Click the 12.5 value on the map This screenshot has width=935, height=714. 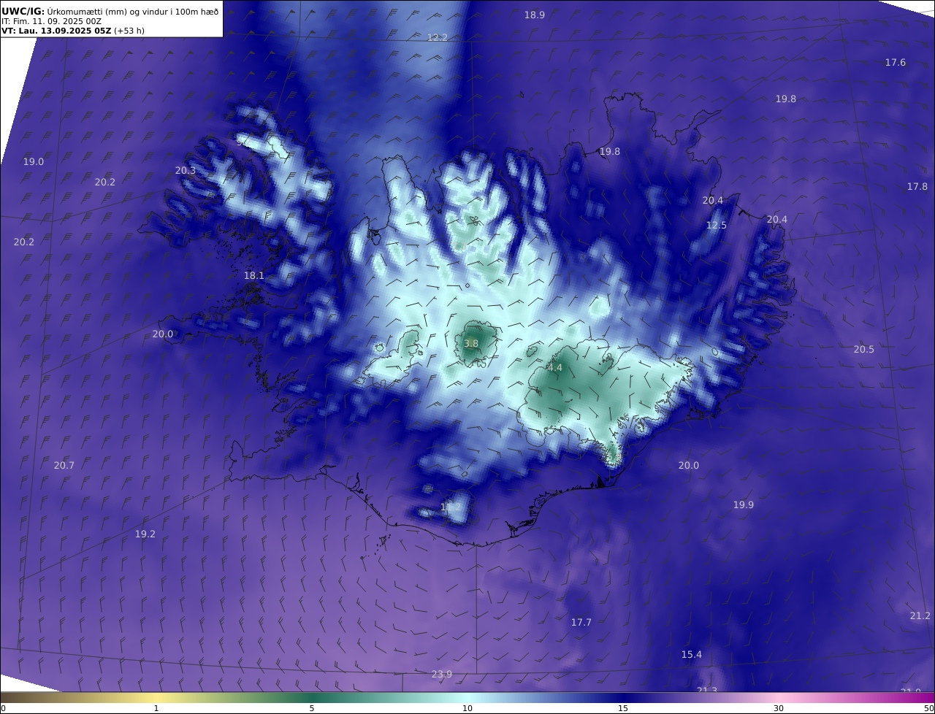point(717,226)
